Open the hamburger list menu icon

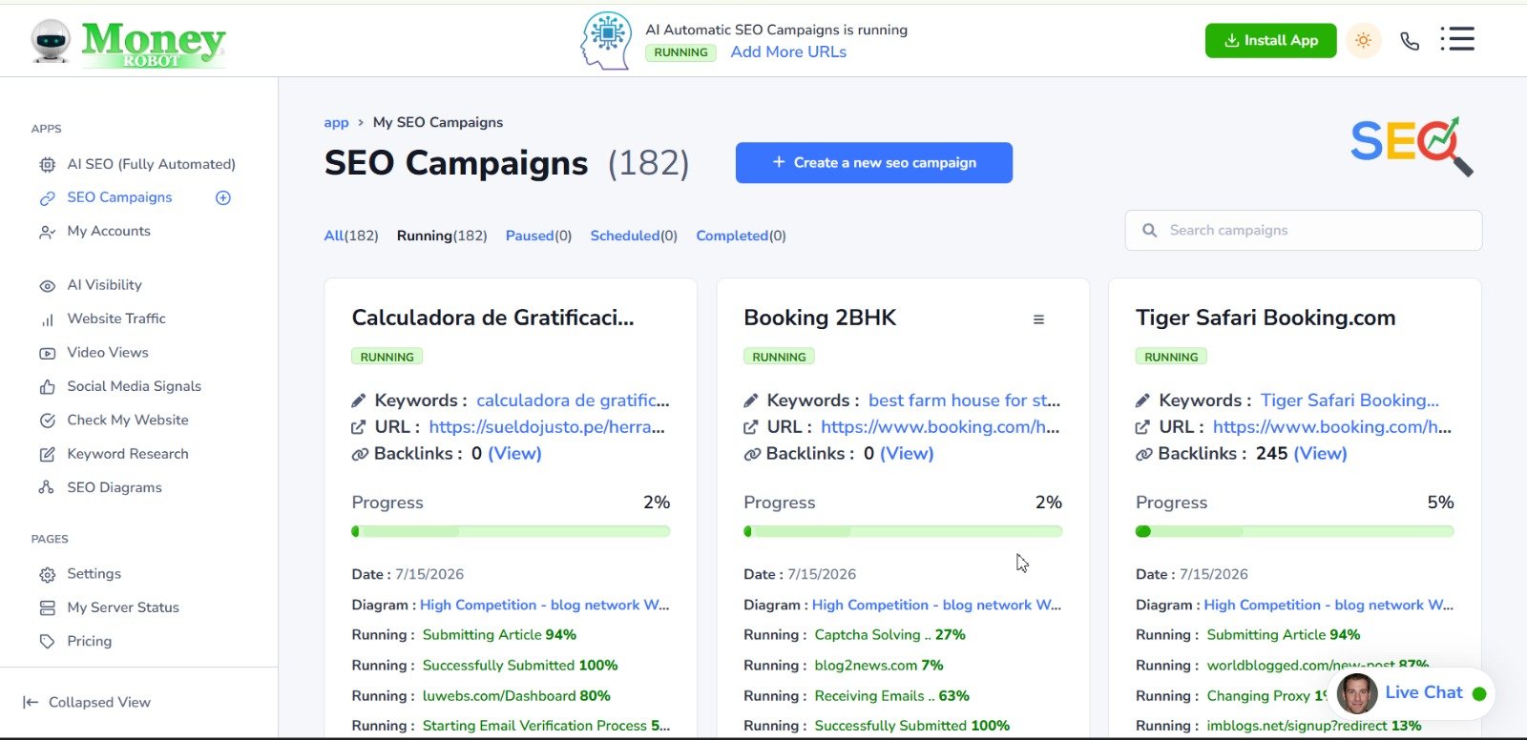coord(1457,39)
